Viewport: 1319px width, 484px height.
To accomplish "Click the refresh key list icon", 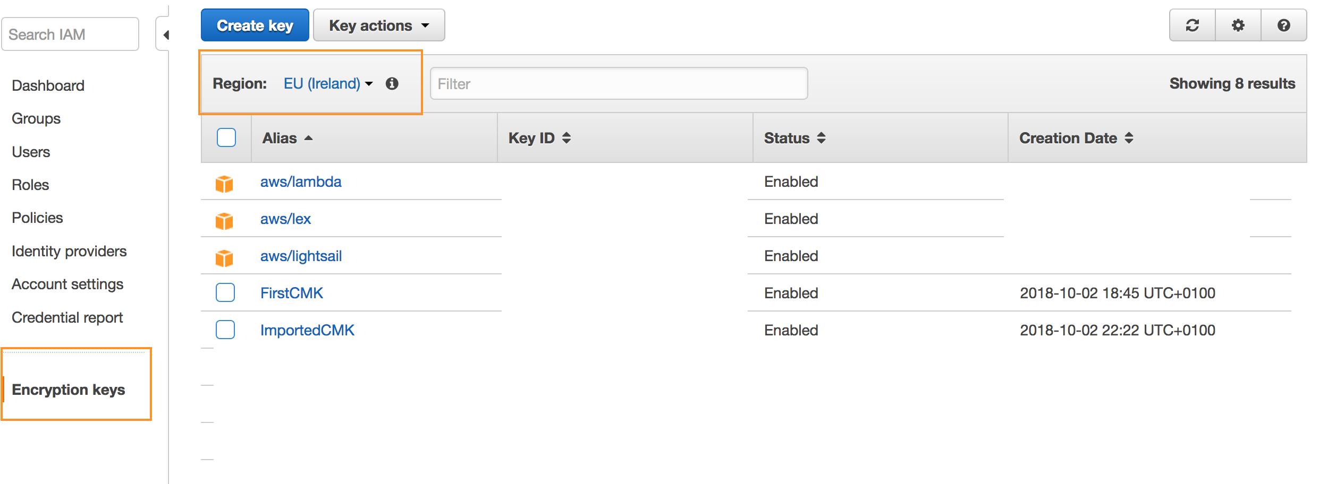I will 1193,25.
